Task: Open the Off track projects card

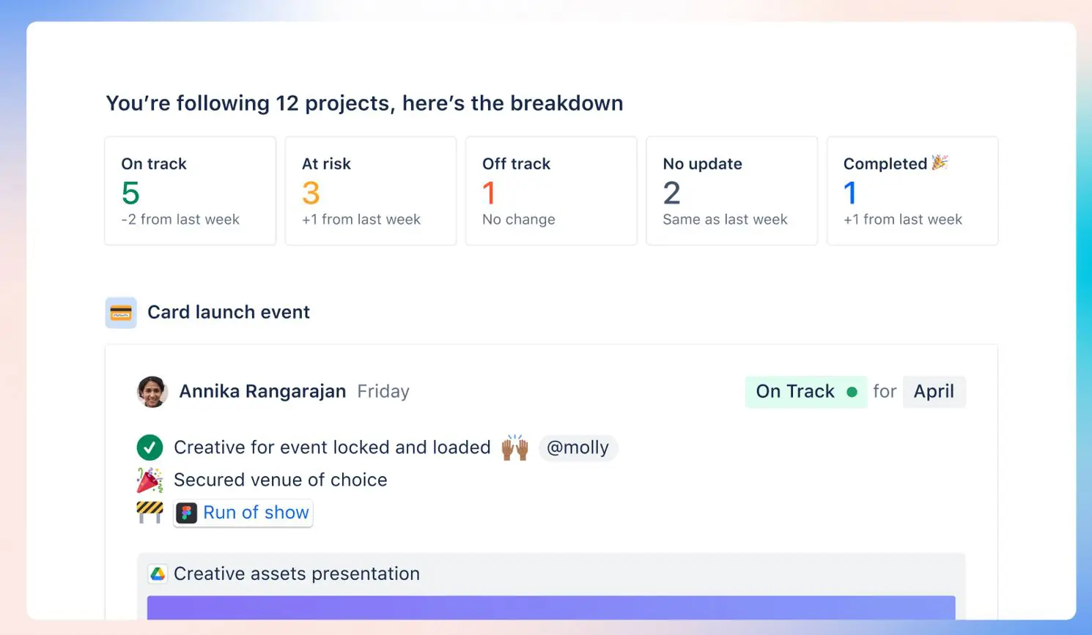Action: coord(551,190)
